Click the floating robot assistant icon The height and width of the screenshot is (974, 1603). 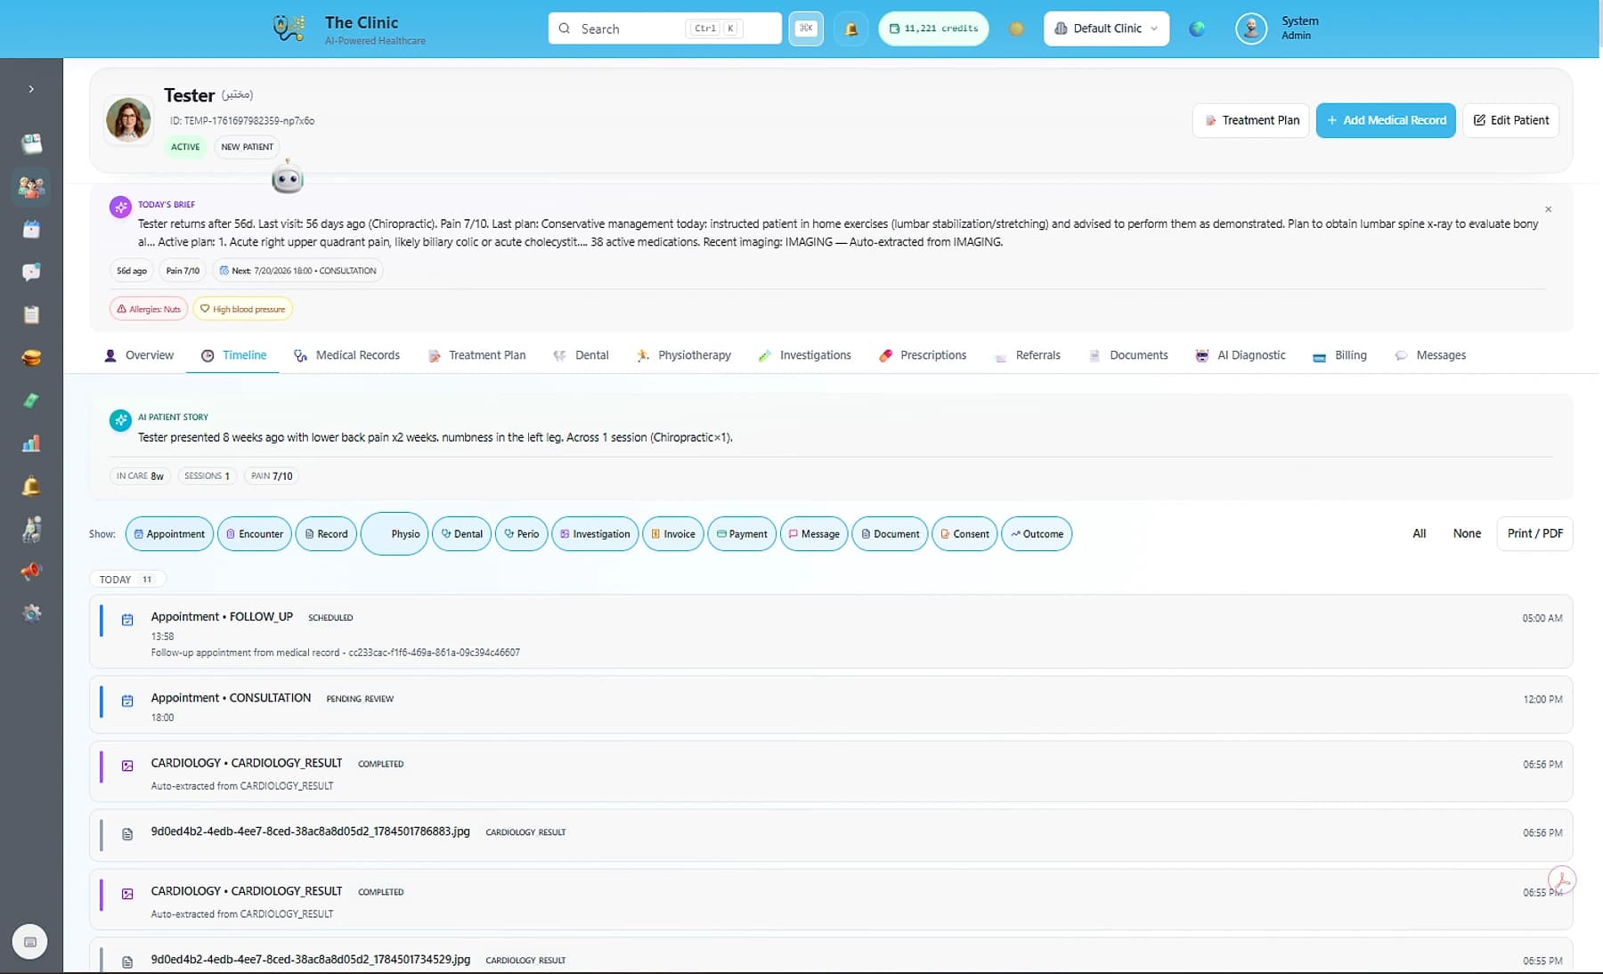click(x=288, y=179)
